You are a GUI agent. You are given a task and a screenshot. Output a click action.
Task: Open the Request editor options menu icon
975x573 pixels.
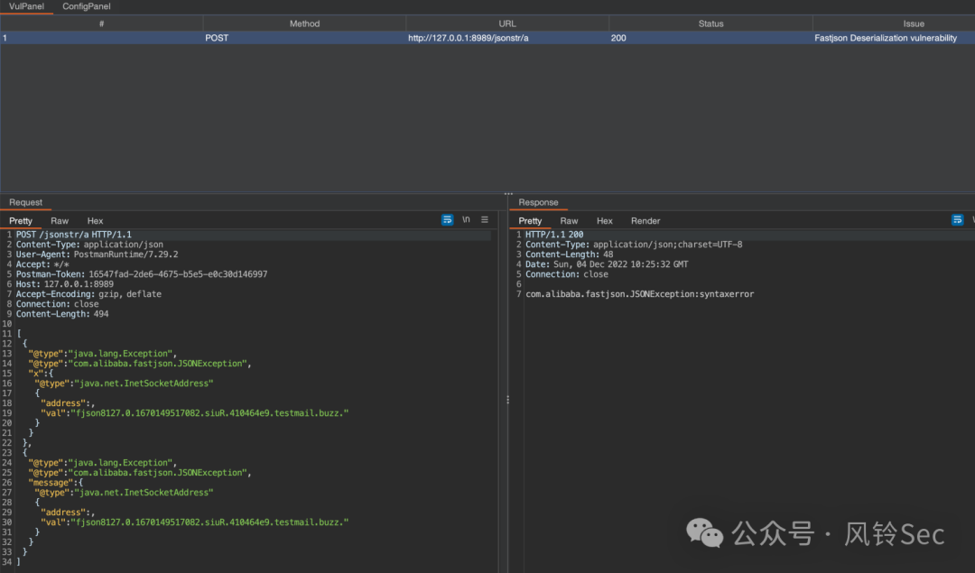(485, 220)
